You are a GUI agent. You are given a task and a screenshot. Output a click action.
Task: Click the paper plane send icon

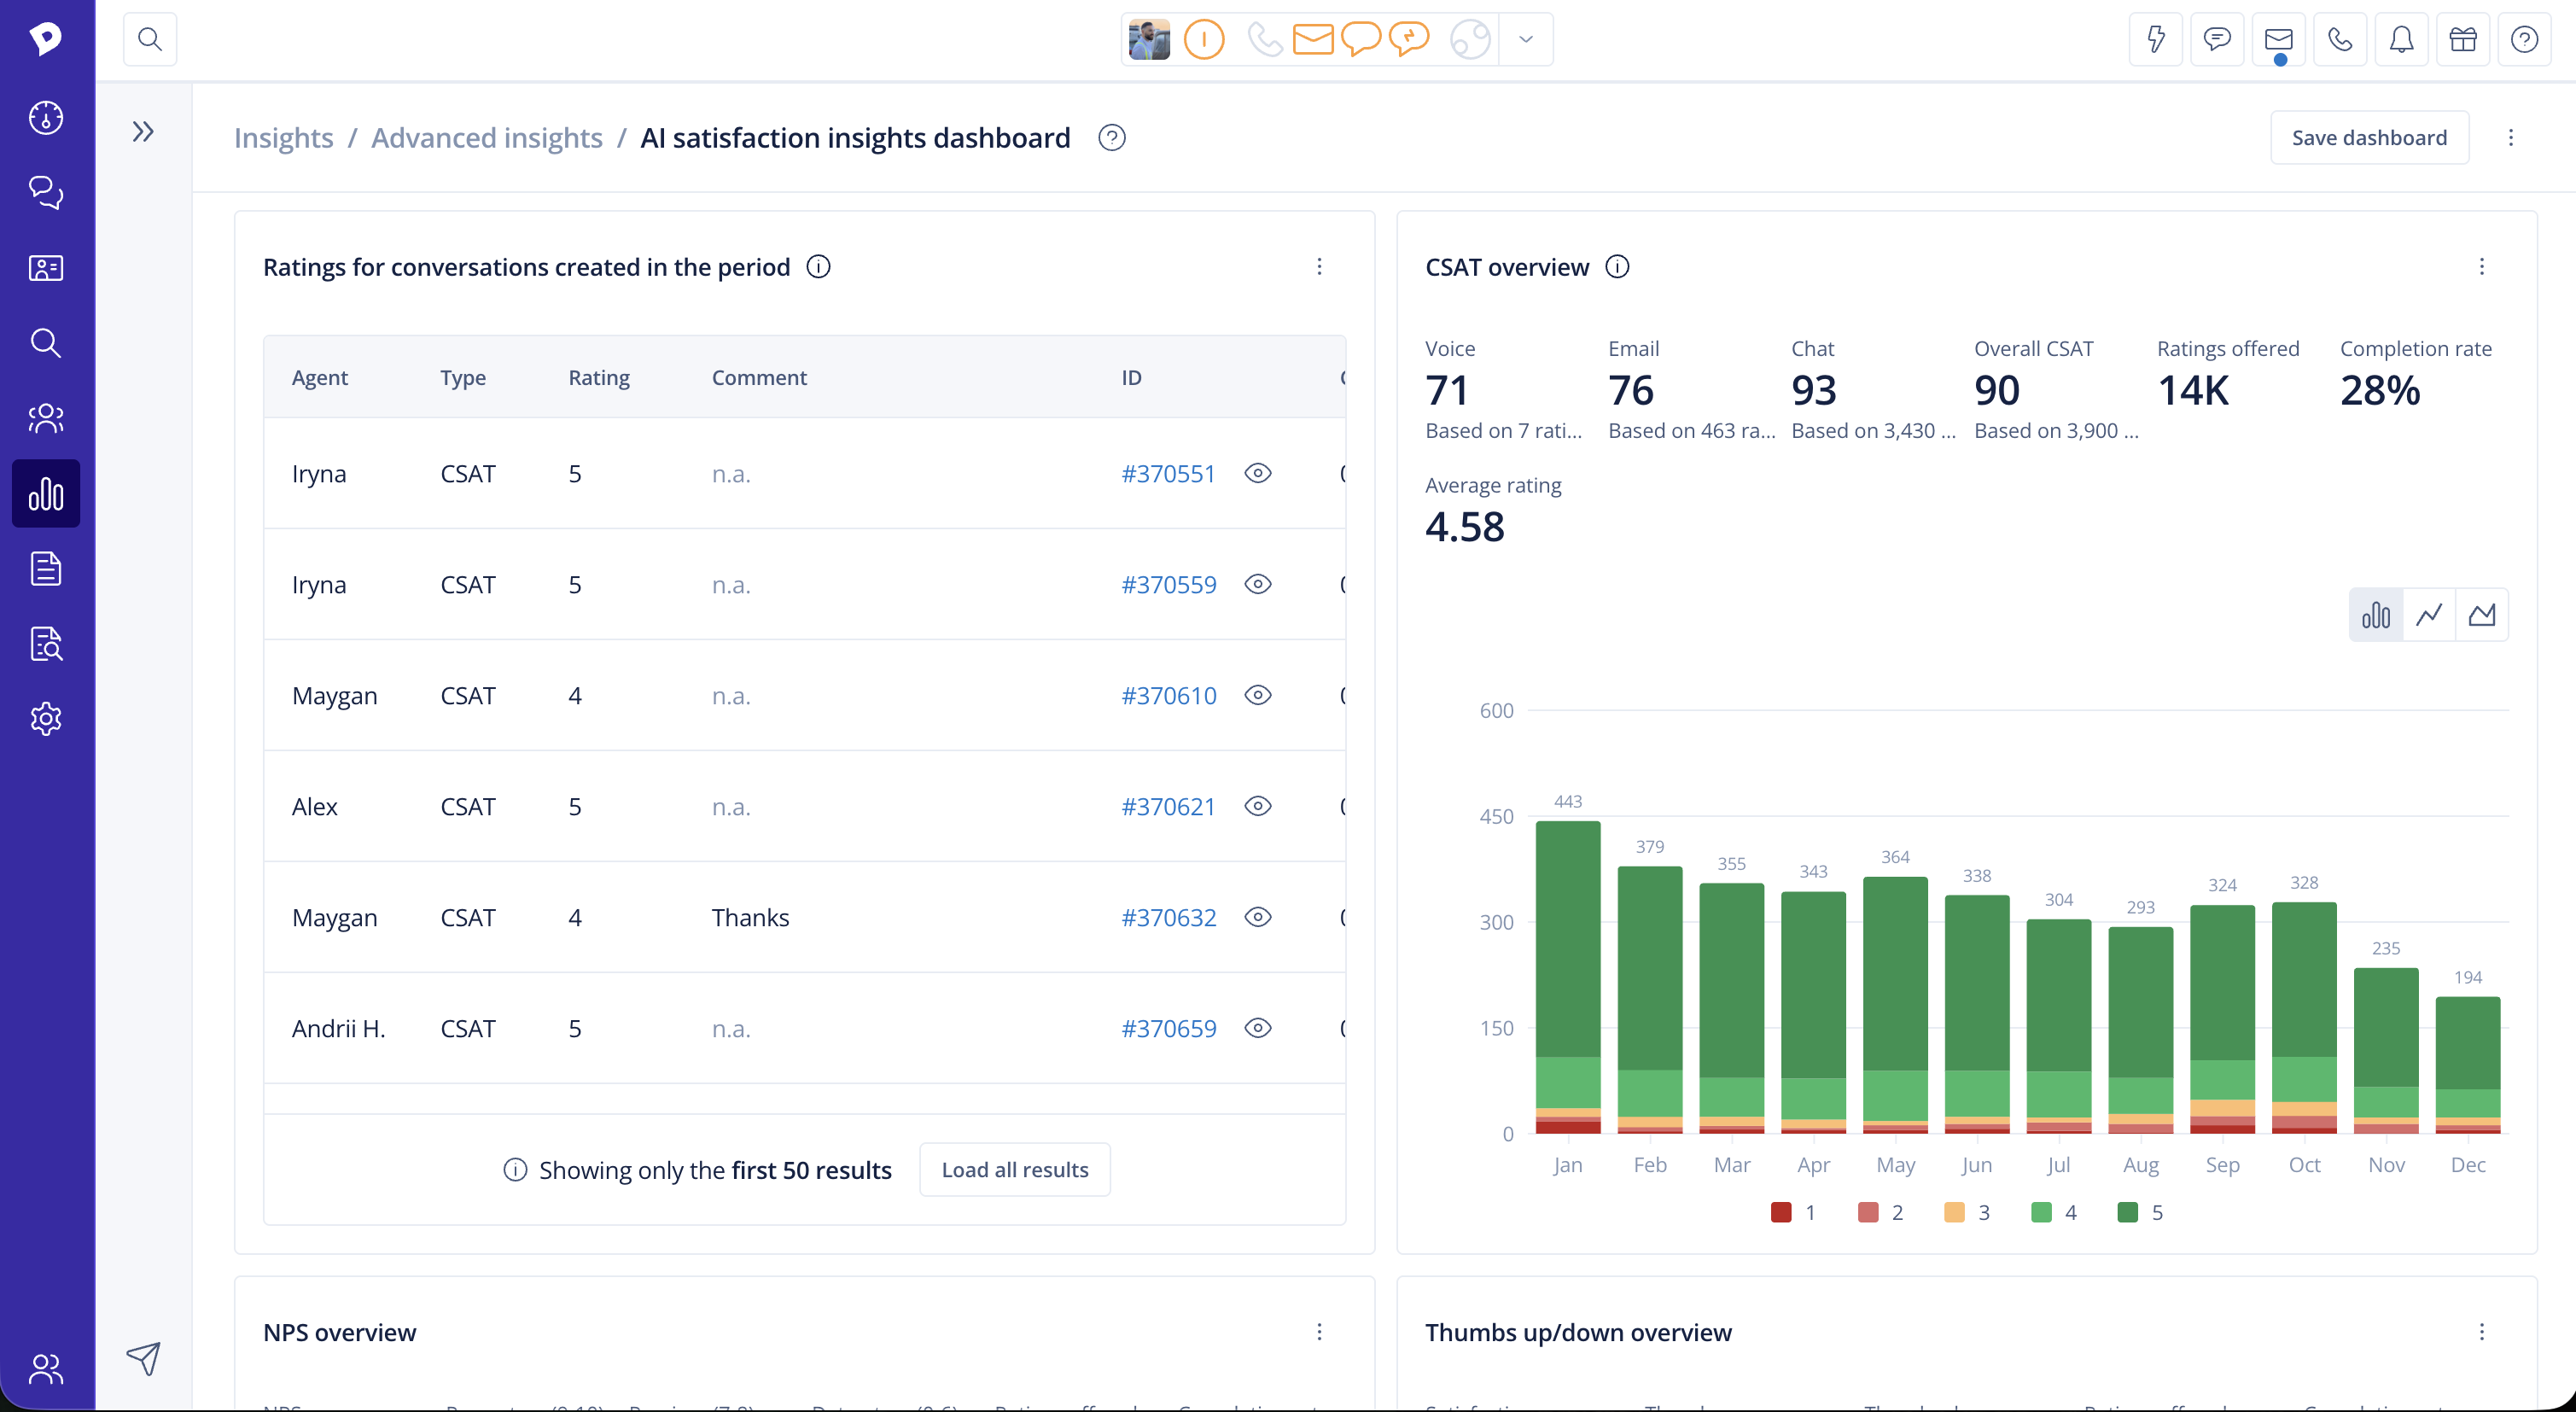tap(143, 1357)
